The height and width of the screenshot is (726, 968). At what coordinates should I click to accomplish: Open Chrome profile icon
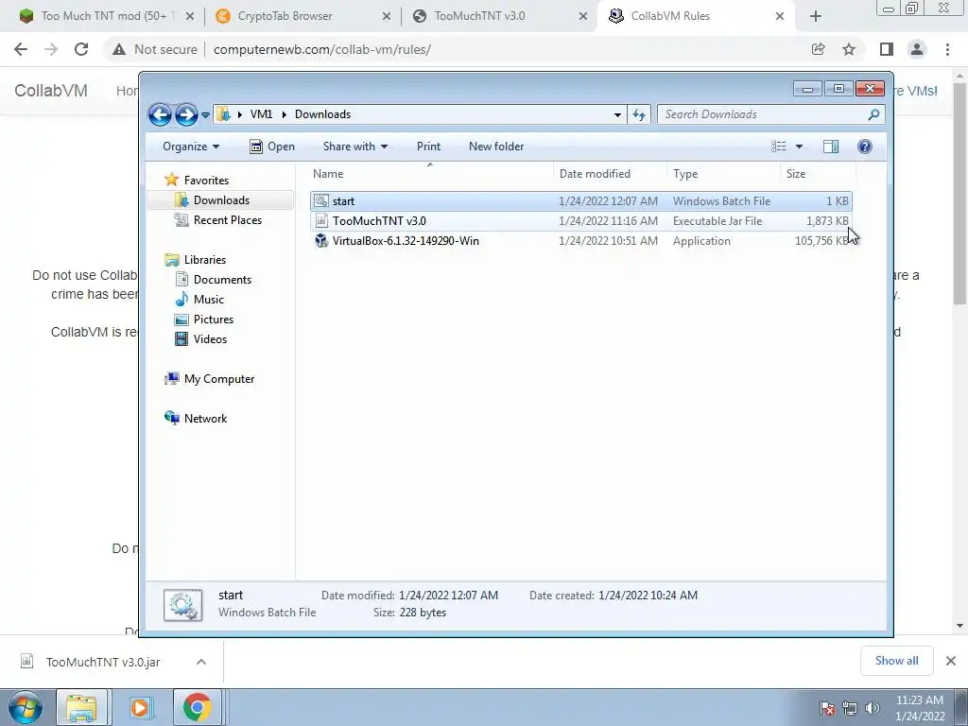[x=917, y=49]
